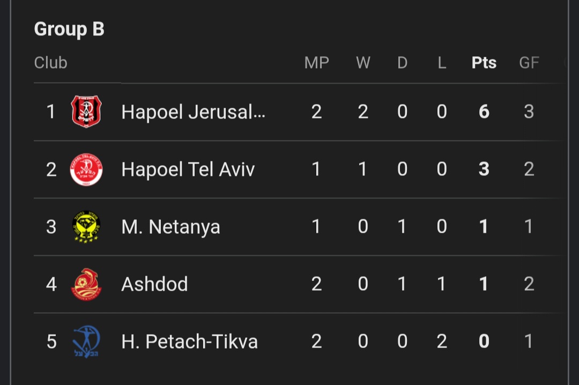Select M. Netanya team name
The image size is (579, 385).
click(x=170, y=227)
